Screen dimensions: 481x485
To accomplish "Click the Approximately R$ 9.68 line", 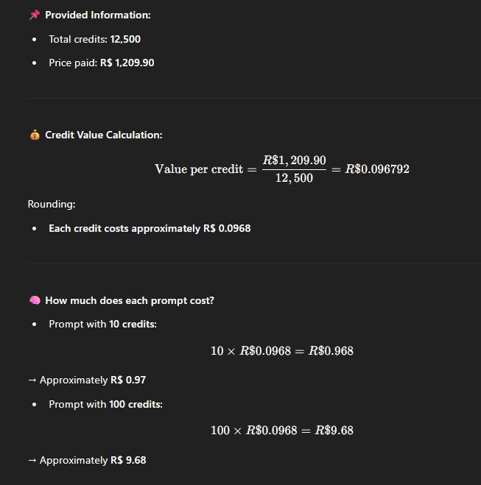I will [87, 460].
